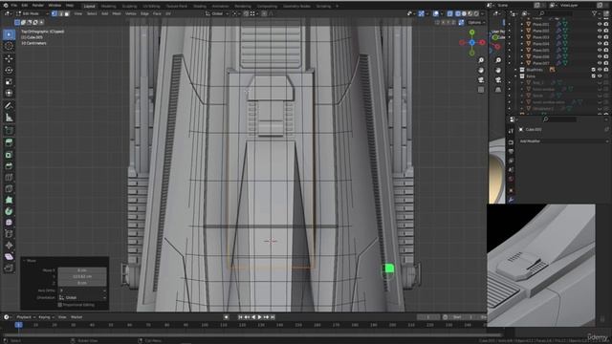This screenshot has width=612, height=344.
Task: Select the Extrude Region tool
Action: pos(9,142)
